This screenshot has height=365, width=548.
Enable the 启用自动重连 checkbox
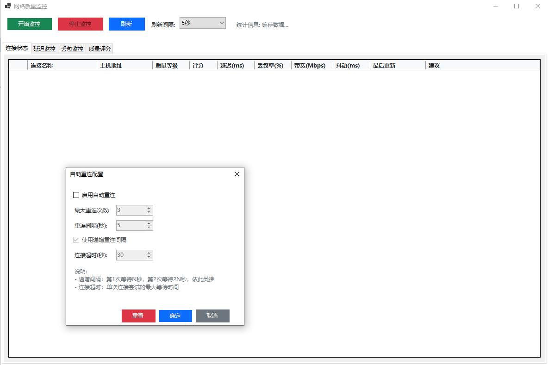point(76,195)
